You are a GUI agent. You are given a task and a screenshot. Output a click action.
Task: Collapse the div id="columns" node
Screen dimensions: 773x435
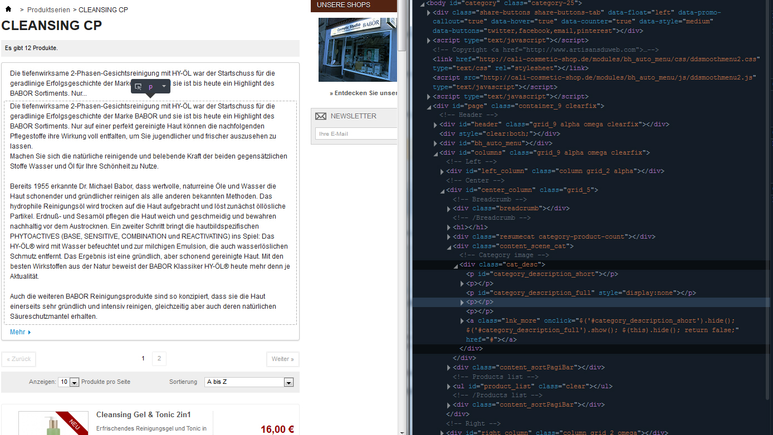[x=435, y=152]
